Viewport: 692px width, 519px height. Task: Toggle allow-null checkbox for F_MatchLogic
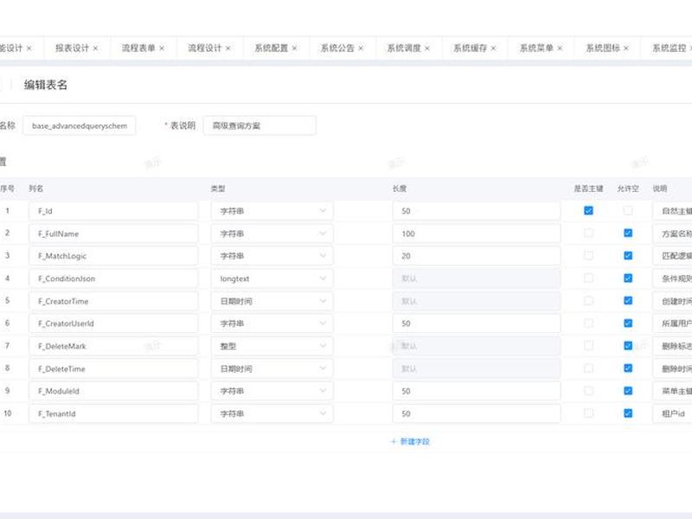point(628,255)
